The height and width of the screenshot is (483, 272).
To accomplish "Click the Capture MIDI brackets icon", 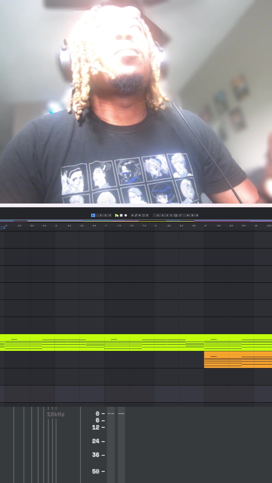I will point(143,215).
